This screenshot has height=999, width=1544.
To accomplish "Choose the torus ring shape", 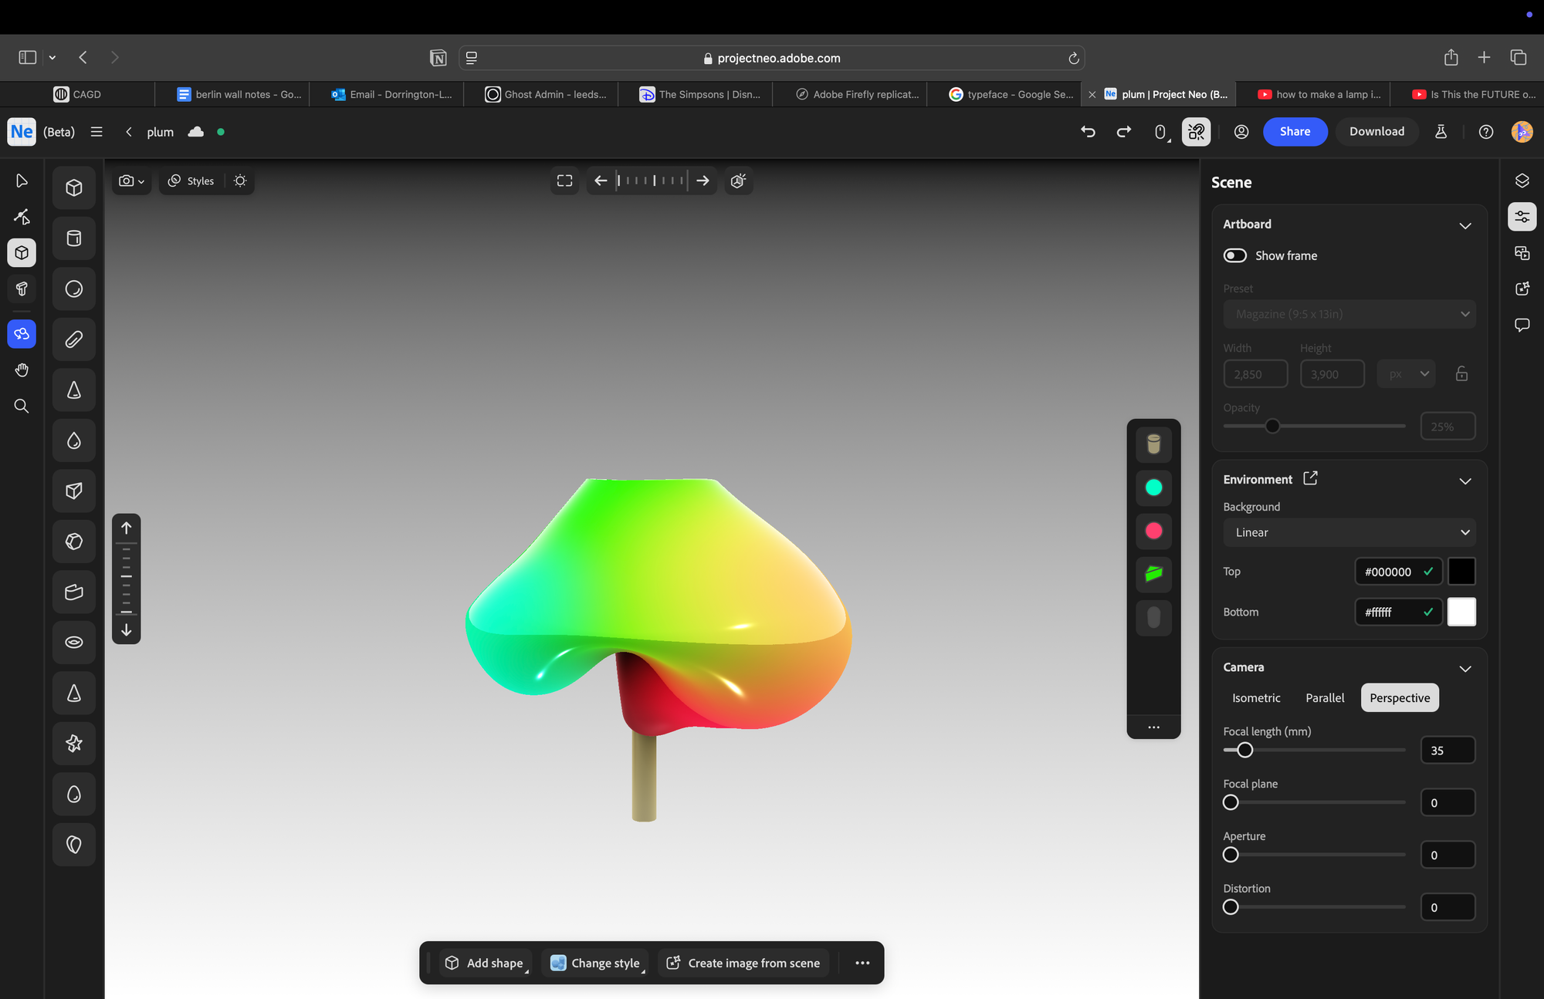I will tap(74, 642).
